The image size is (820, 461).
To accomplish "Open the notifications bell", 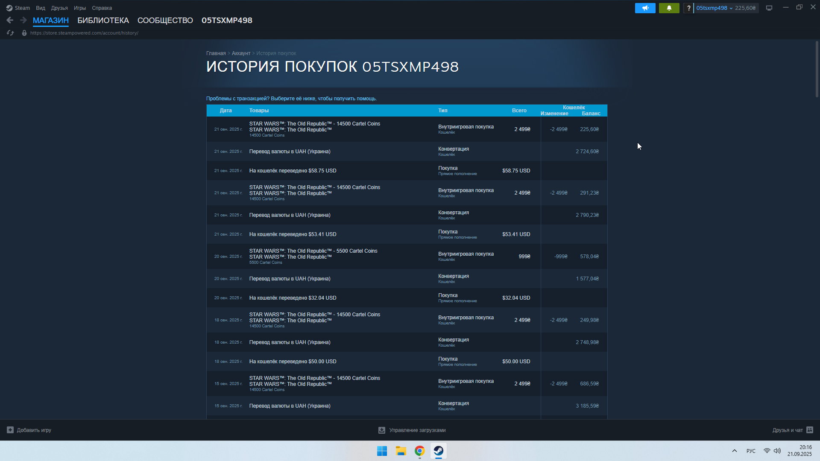I will (669, 8).
